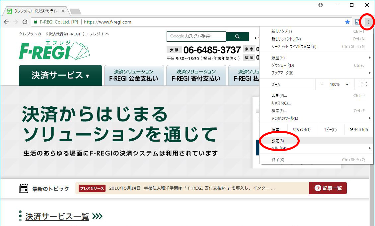Viewport: 375px width, 226px height.
Task: Select 終了(X) to quit Chrome
Action: (316, 160)
